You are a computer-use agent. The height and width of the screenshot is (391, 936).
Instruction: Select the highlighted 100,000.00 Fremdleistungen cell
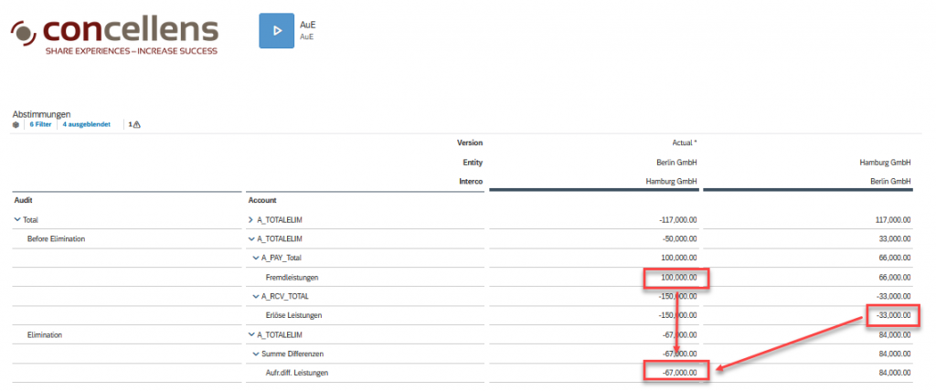coord(674,277)
